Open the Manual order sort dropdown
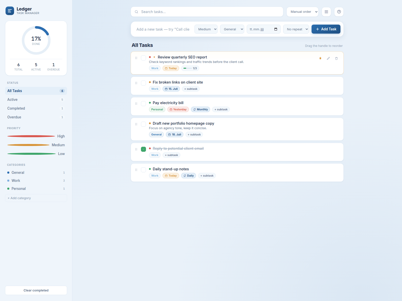This screenshot has height=301, width=402. [x=303, y=12]
